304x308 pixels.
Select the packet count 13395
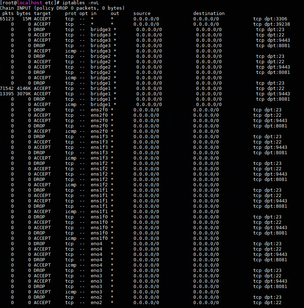(x=7, y=94)
